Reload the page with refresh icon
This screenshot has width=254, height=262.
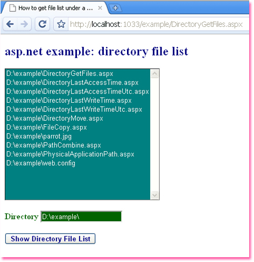43,24
